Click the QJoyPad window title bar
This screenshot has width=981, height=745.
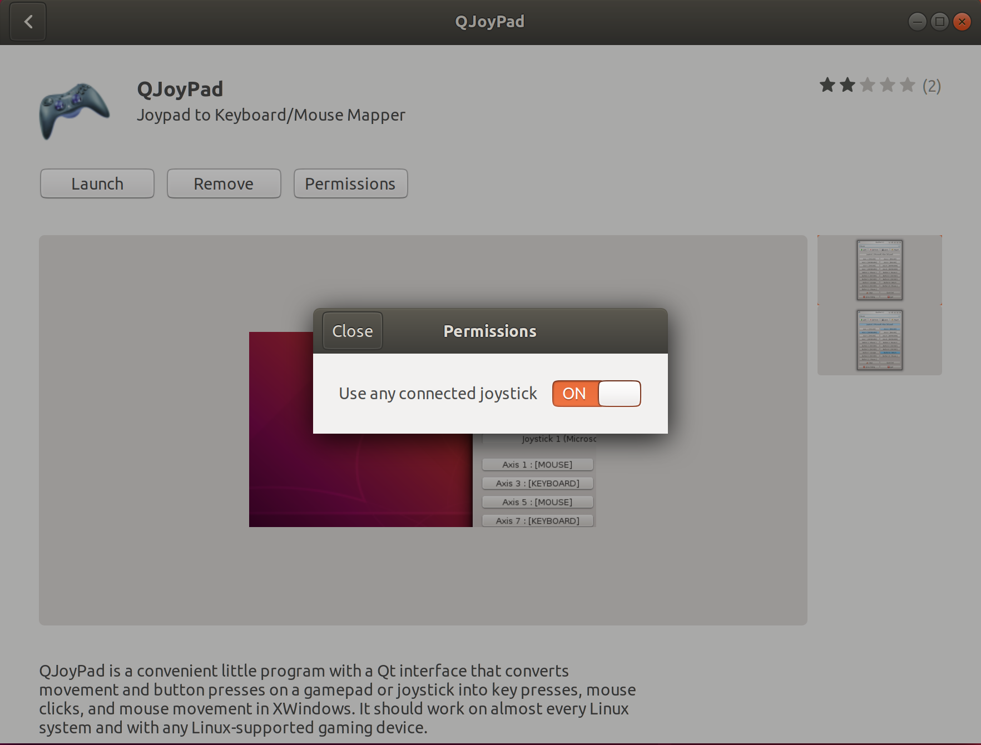[489, 21]
